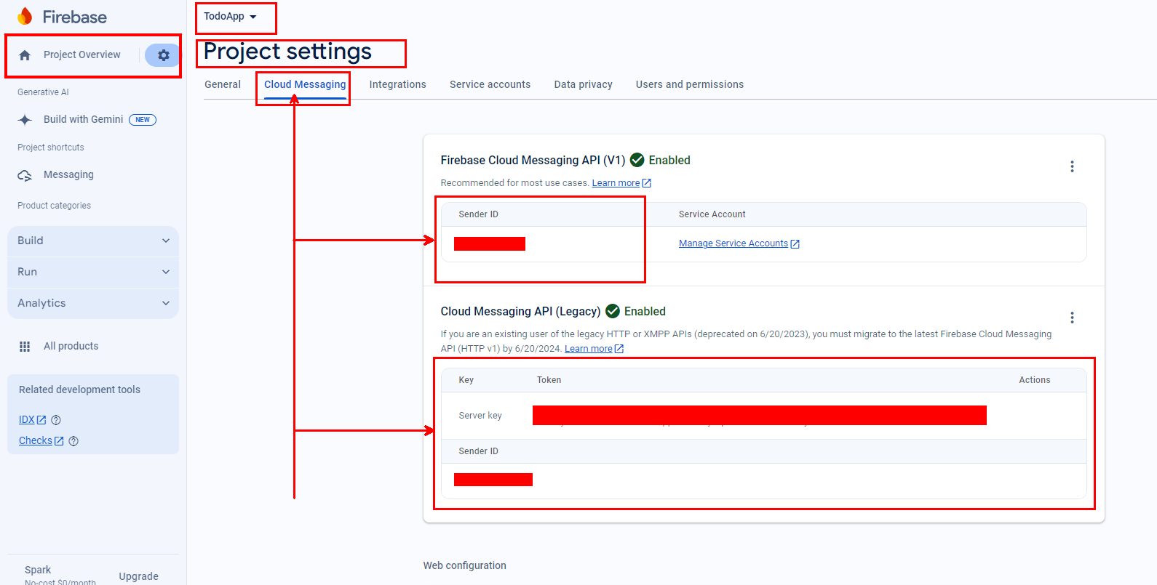Select the Cloud Messaging tab
The height and width of the screenshot is (585, 1157).
point(305,84)
